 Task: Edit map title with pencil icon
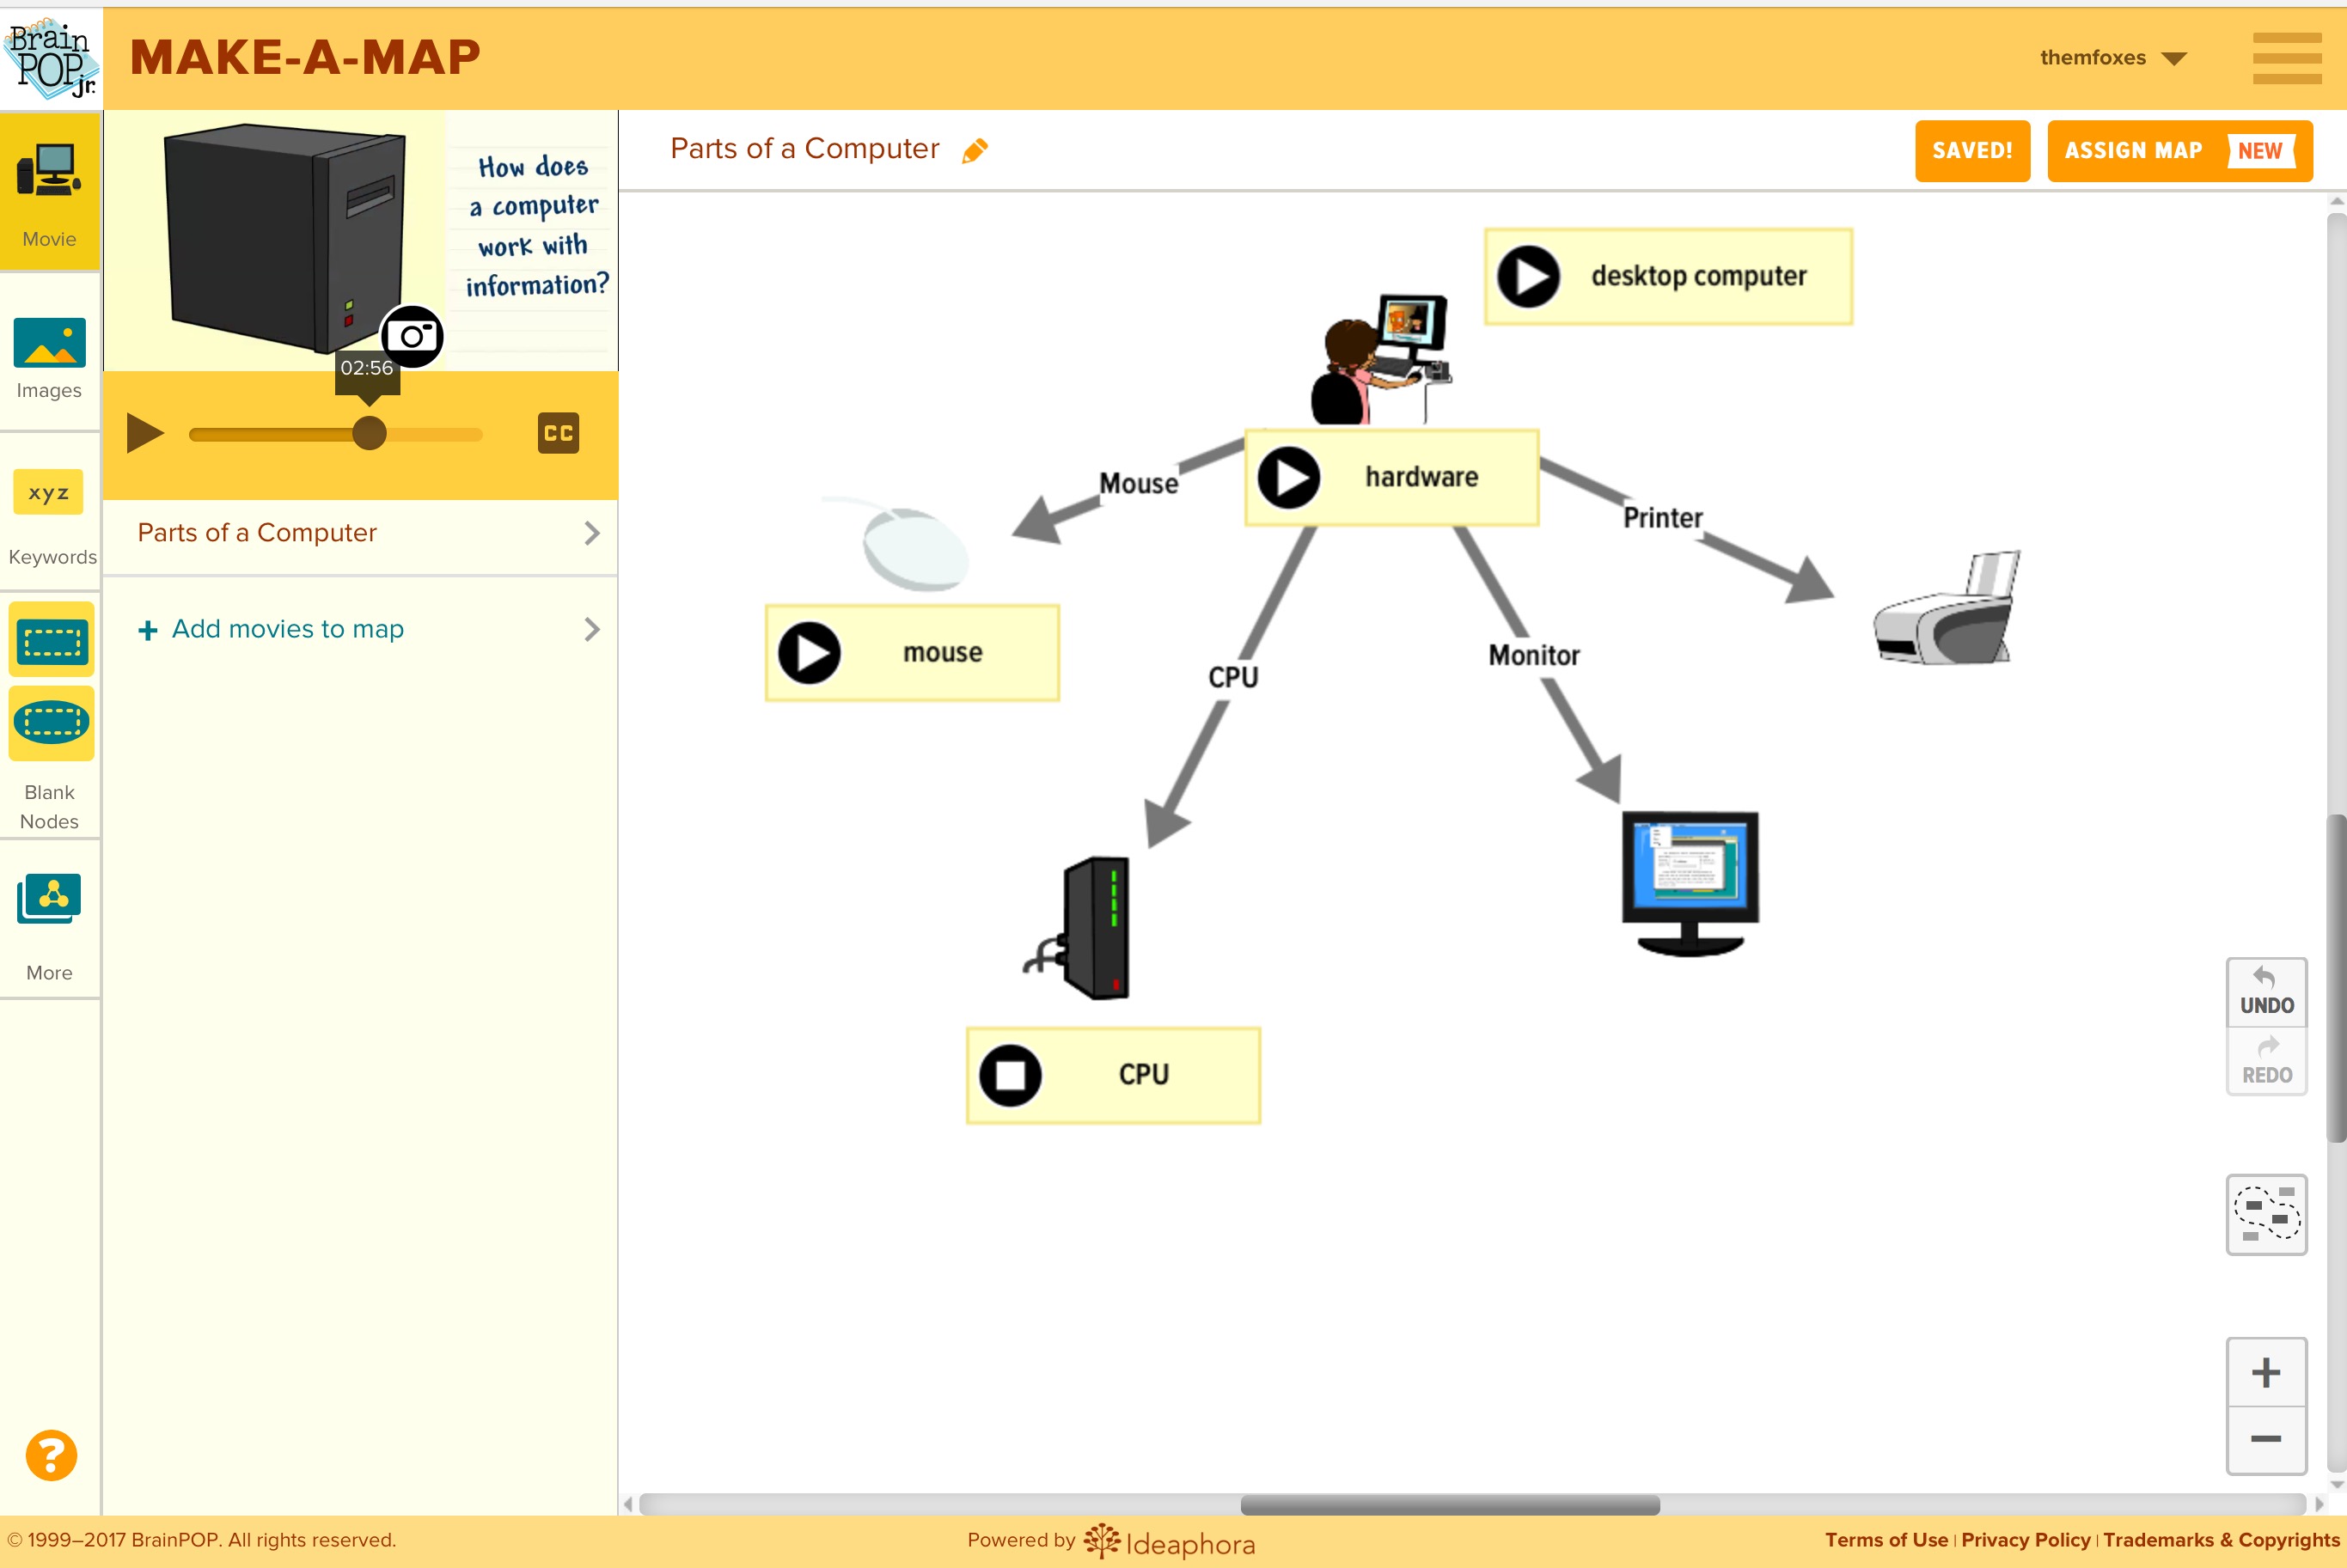974,150
